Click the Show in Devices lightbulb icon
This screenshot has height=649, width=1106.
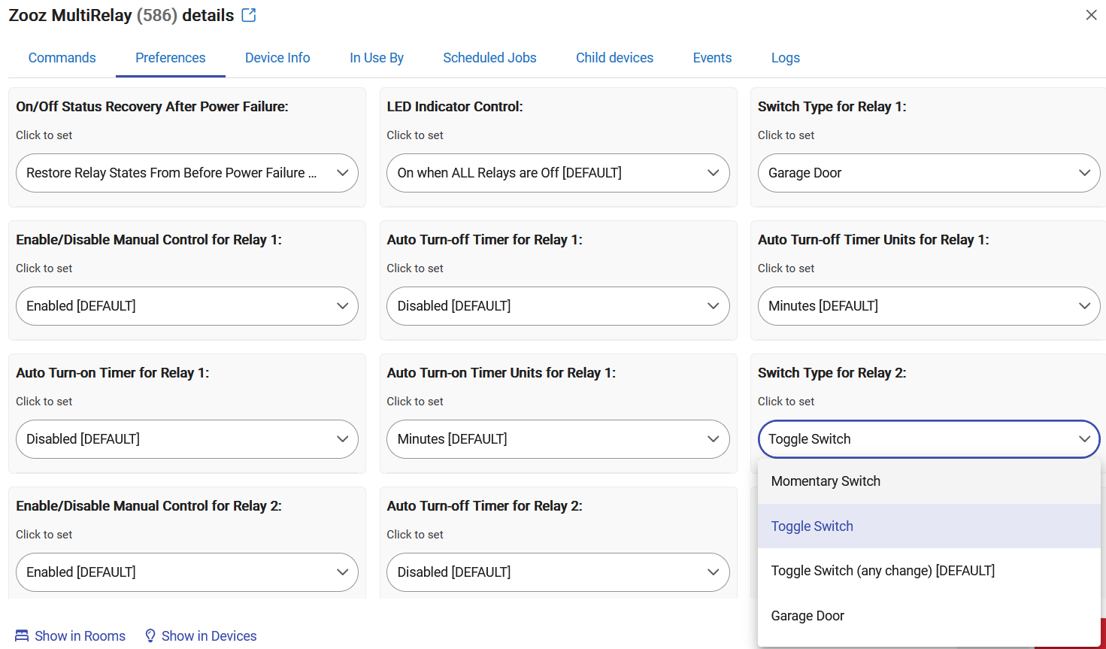coord(150,635)
